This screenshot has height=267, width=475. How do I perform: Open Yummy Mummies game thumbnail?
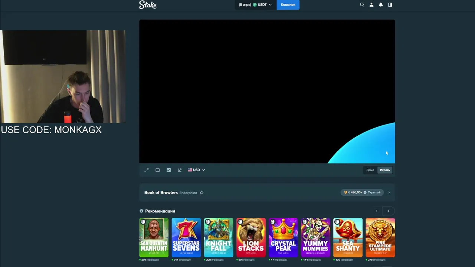coord(315,238)
